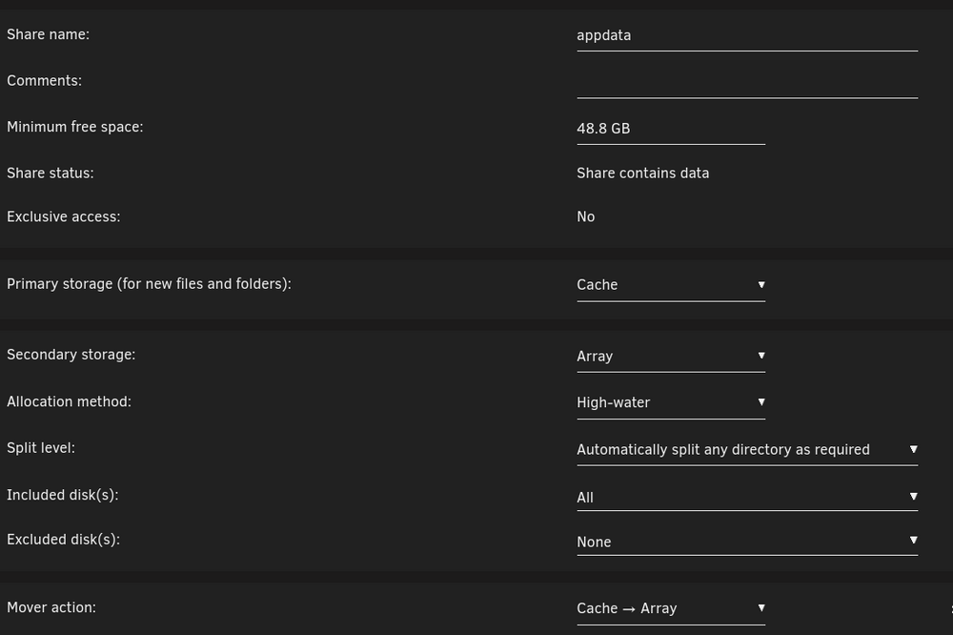Open the Excluded disk(s) dropdown showing None
This screenshot has width=953, height=635.
tap(747, 542)
